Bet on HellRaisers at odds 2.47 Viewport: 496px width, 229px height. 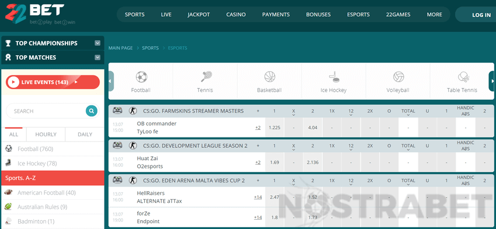coord(275,197)
